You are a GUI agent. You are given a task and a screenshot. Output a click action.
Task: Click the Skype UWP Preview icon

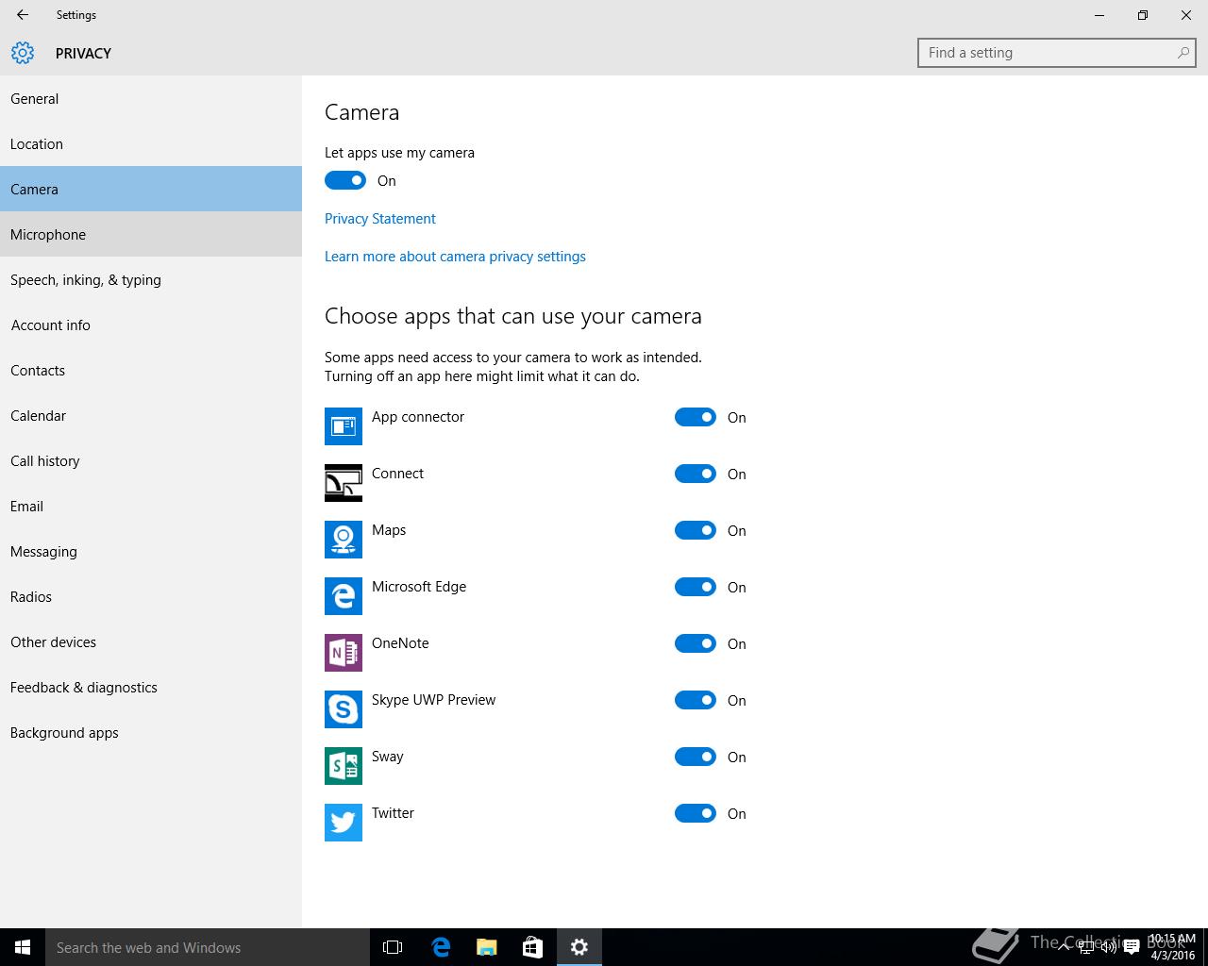(x=344, y=709)
